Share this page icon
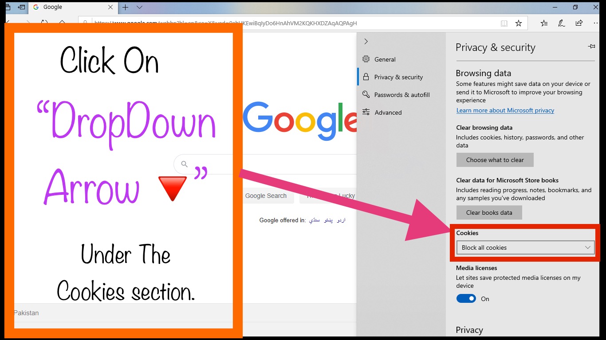The width and height of the screenshot is (606, 340). (x=579, y=23)
